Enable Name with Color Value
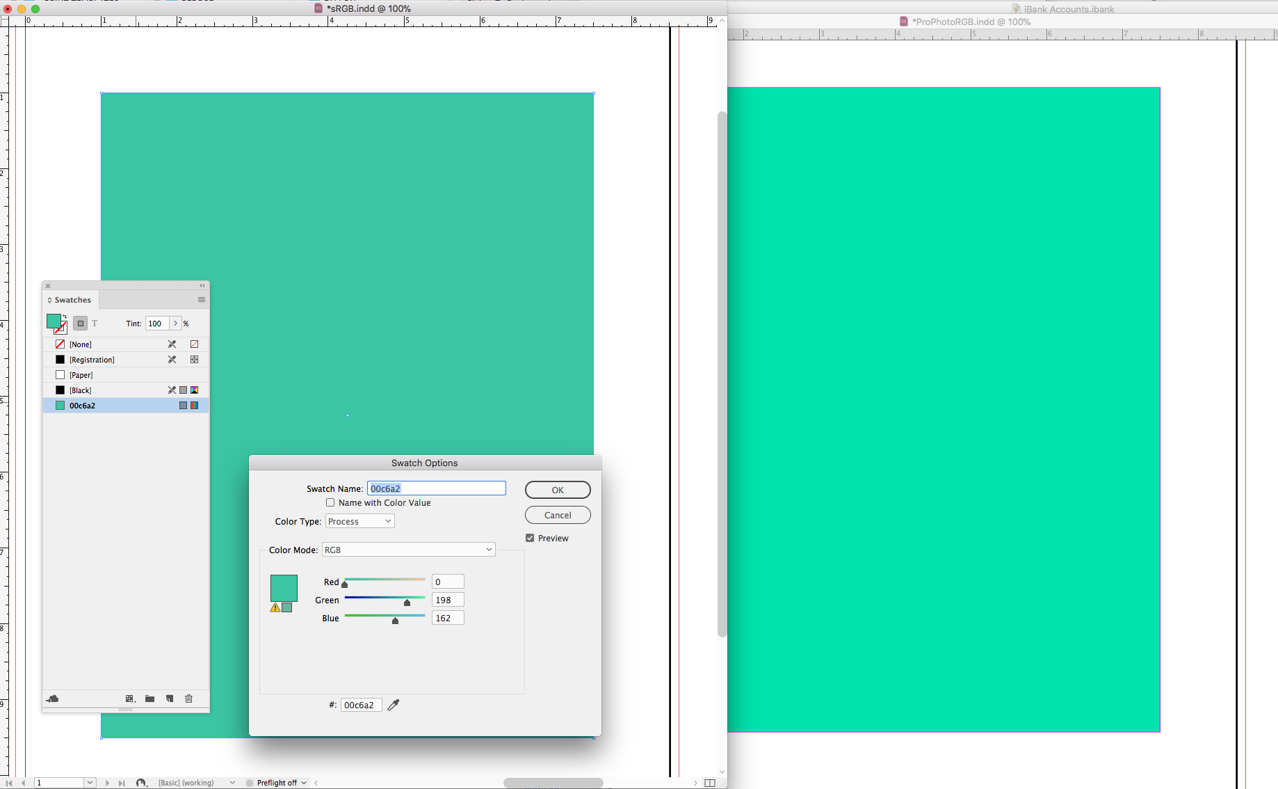Screen dimensions: 1278x789 330,502
